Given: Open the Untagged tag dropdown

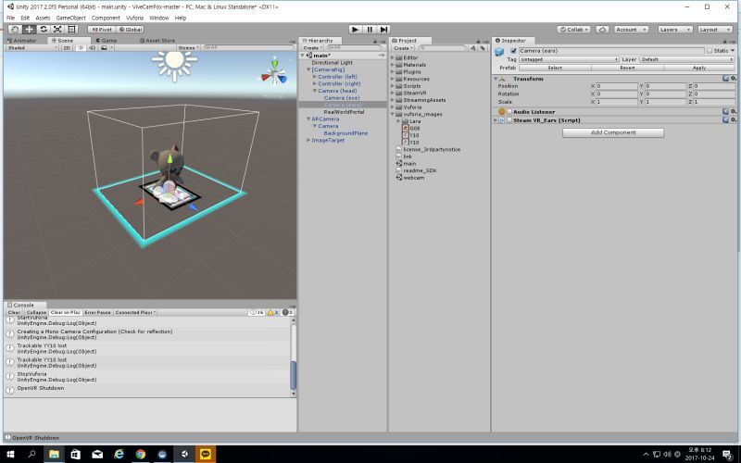Looking at the screenshot, I should [x=569, y=59].
